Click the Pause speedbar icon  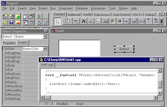pos(45,16)
